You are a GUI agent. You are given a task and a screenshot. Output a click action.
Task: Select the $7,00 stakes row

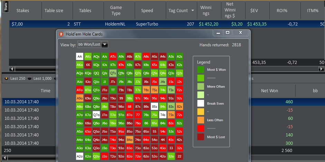(x=167, y=24)
